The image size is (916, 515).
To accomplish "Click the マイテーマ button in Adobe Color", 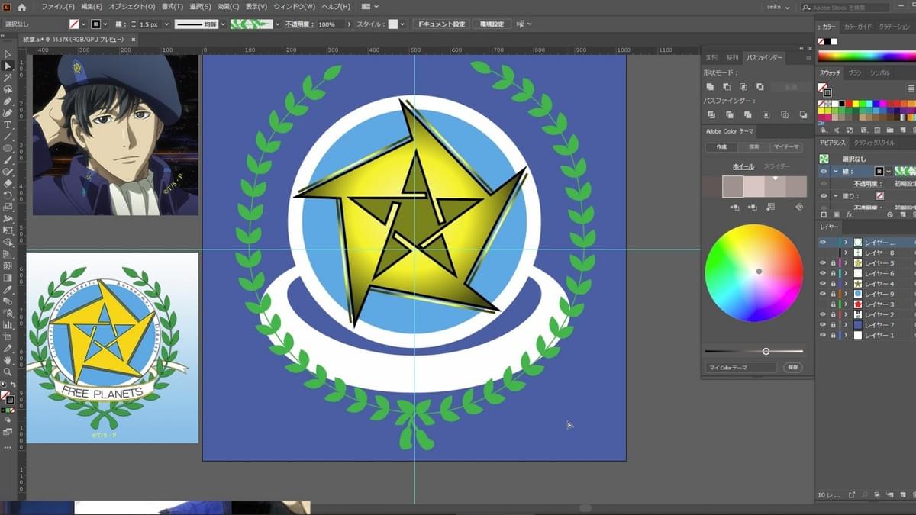I will (x=786, y=147).
